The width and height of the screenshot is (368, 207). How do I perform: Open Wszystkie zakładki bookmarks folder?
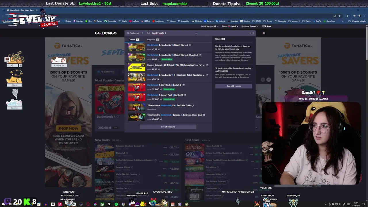pos(357,21)
